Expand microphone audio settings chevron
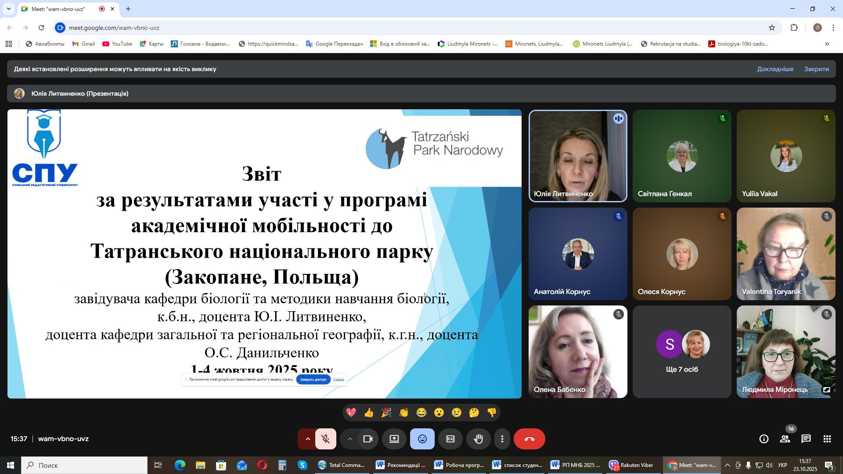This screenshot has width=843, height=474. 307,439
